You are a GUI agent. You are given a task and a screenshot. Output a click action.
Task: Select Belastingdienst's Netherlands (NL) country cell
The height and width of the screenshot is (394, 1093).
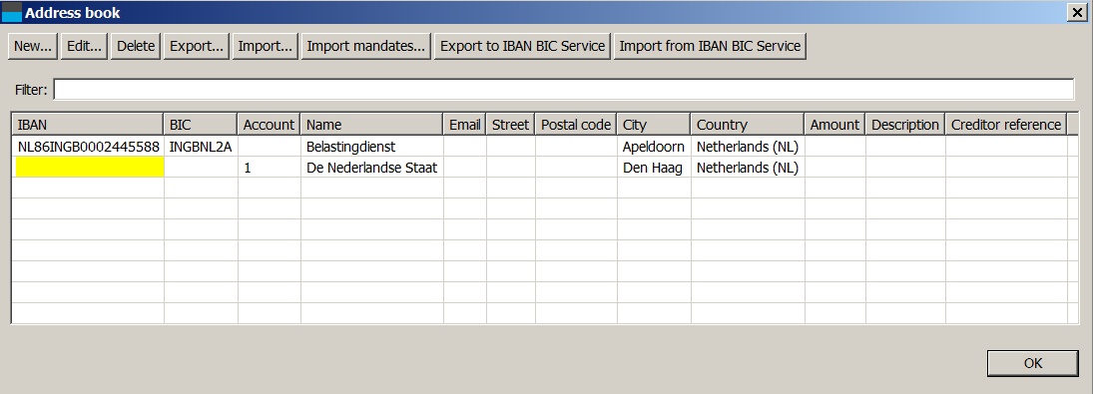click(x=748, y=147)
